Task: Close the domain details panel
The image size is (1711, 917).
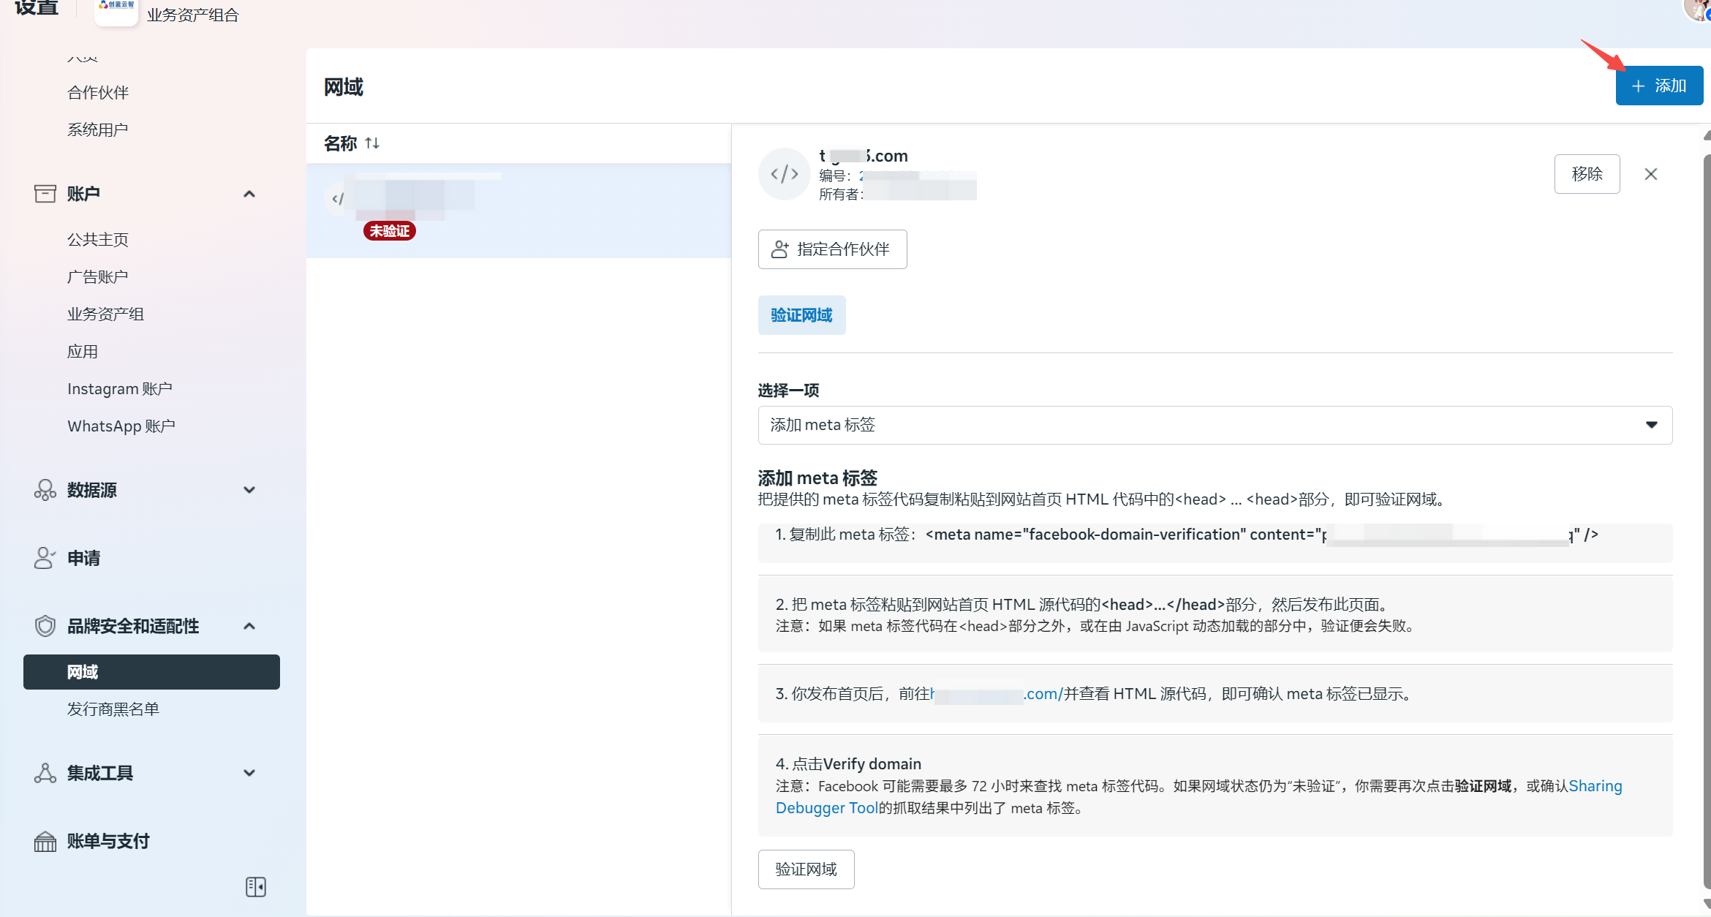Action: pos(1650,174)
